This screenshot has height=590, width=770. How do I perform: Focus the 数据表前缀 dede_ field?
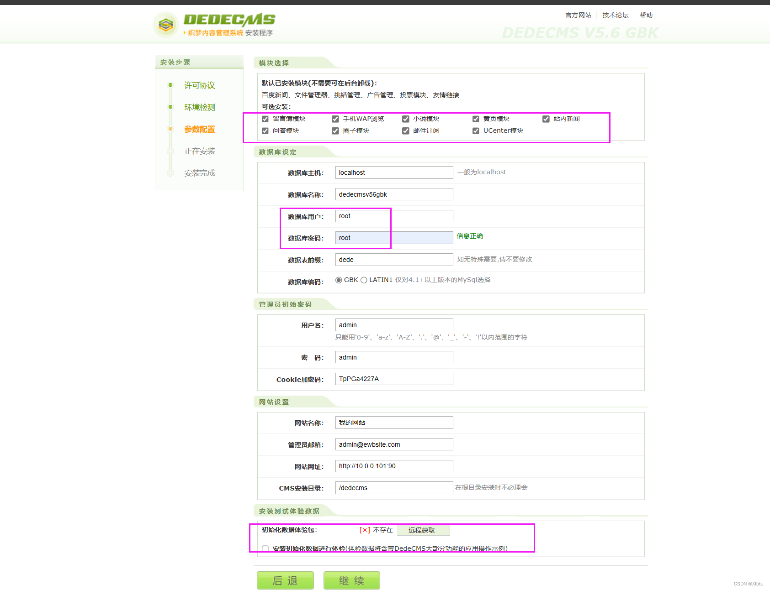coord(394,260)
